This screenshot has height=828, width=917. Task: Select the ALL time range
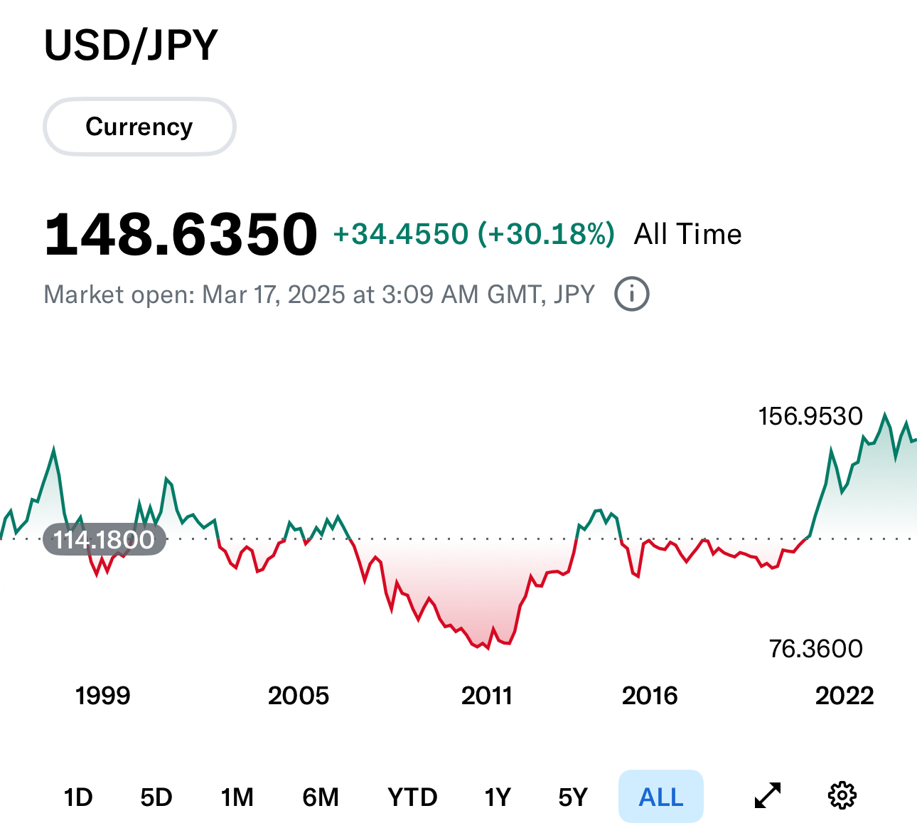tap(661, 797)
